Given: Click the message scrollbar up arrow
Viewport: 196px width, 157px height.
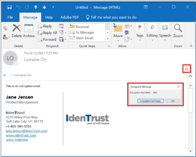Looking at the screenshot, I should [x=190, y=86].
